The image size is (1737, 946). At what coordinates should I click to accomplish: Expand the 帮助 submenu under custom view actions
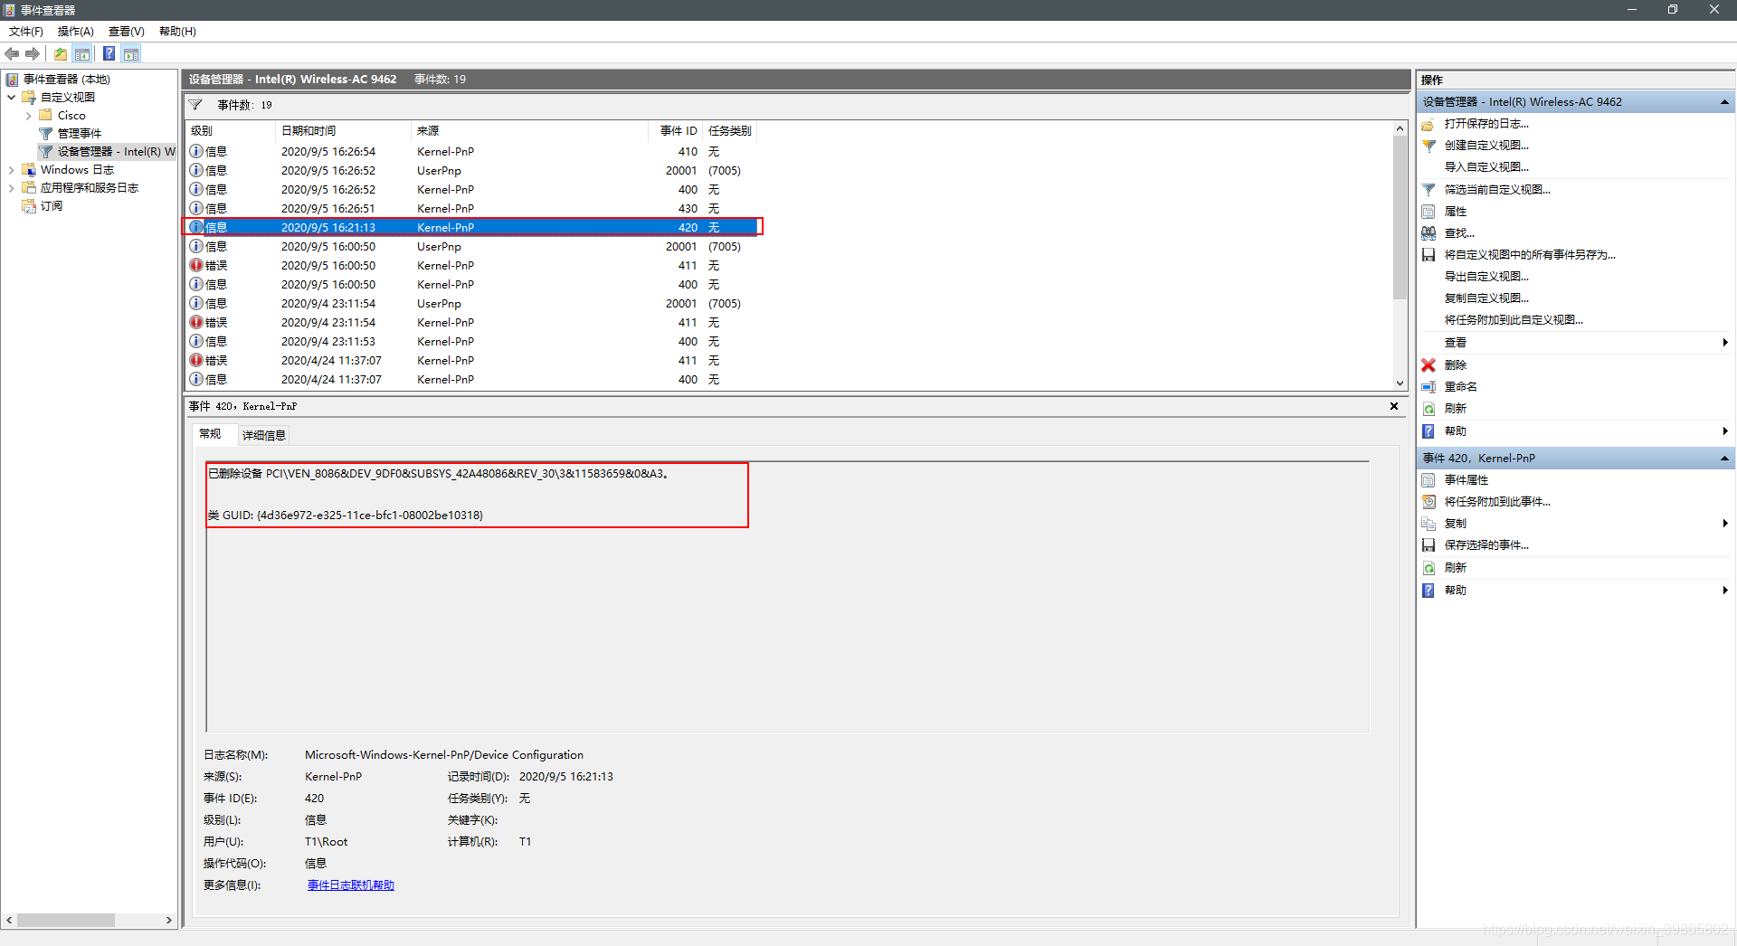pos(1725,431)
